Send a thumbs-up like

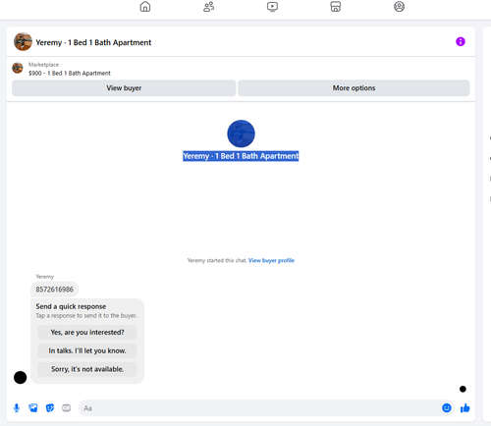pyautogui.click(x=464, y=407)
